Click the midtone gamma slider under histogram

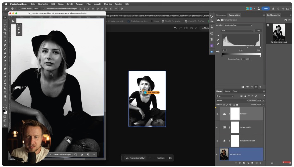point(248,47)
